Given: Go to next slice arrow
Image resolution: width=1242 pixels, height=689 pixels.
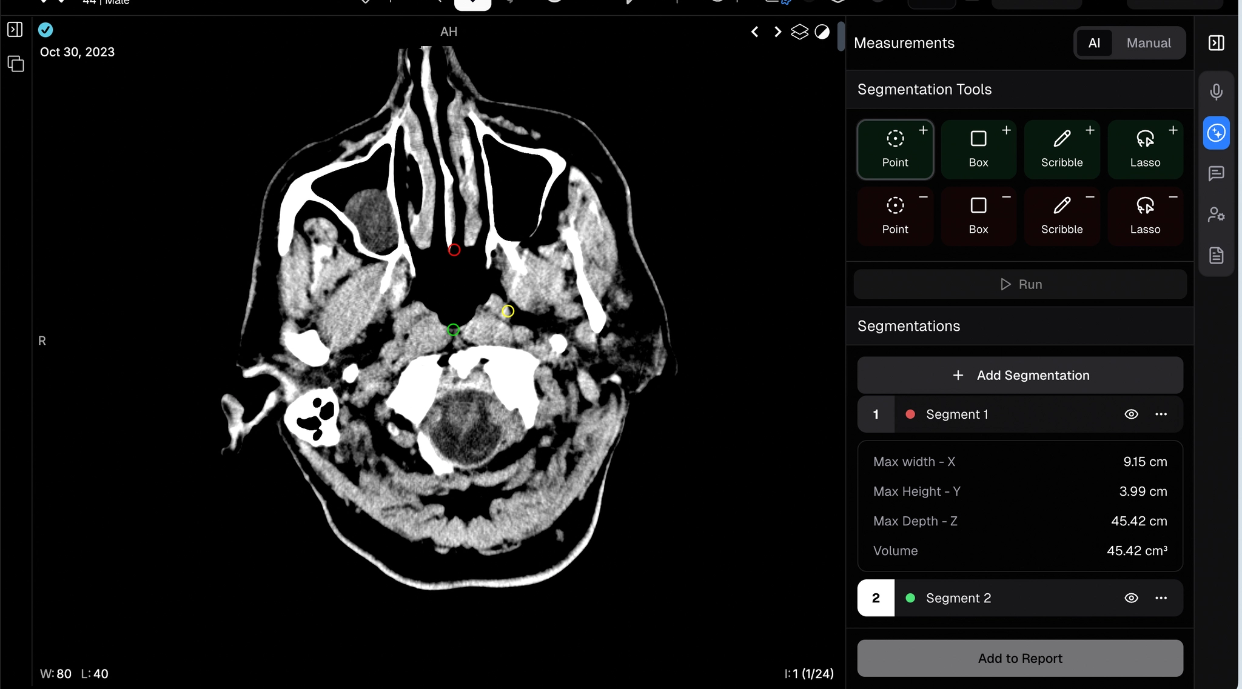Looking at the screenshot, I should (777, 32).
